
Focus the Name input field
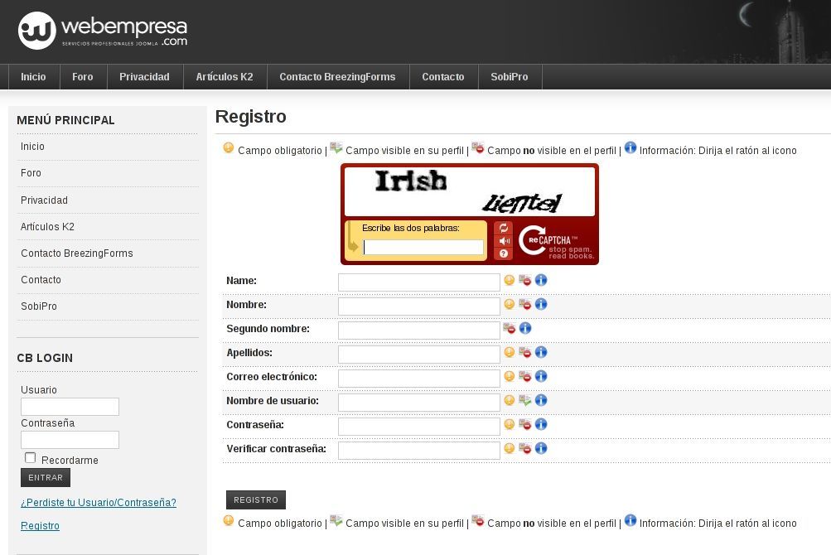pyautogui.click(x=419, y=282)
